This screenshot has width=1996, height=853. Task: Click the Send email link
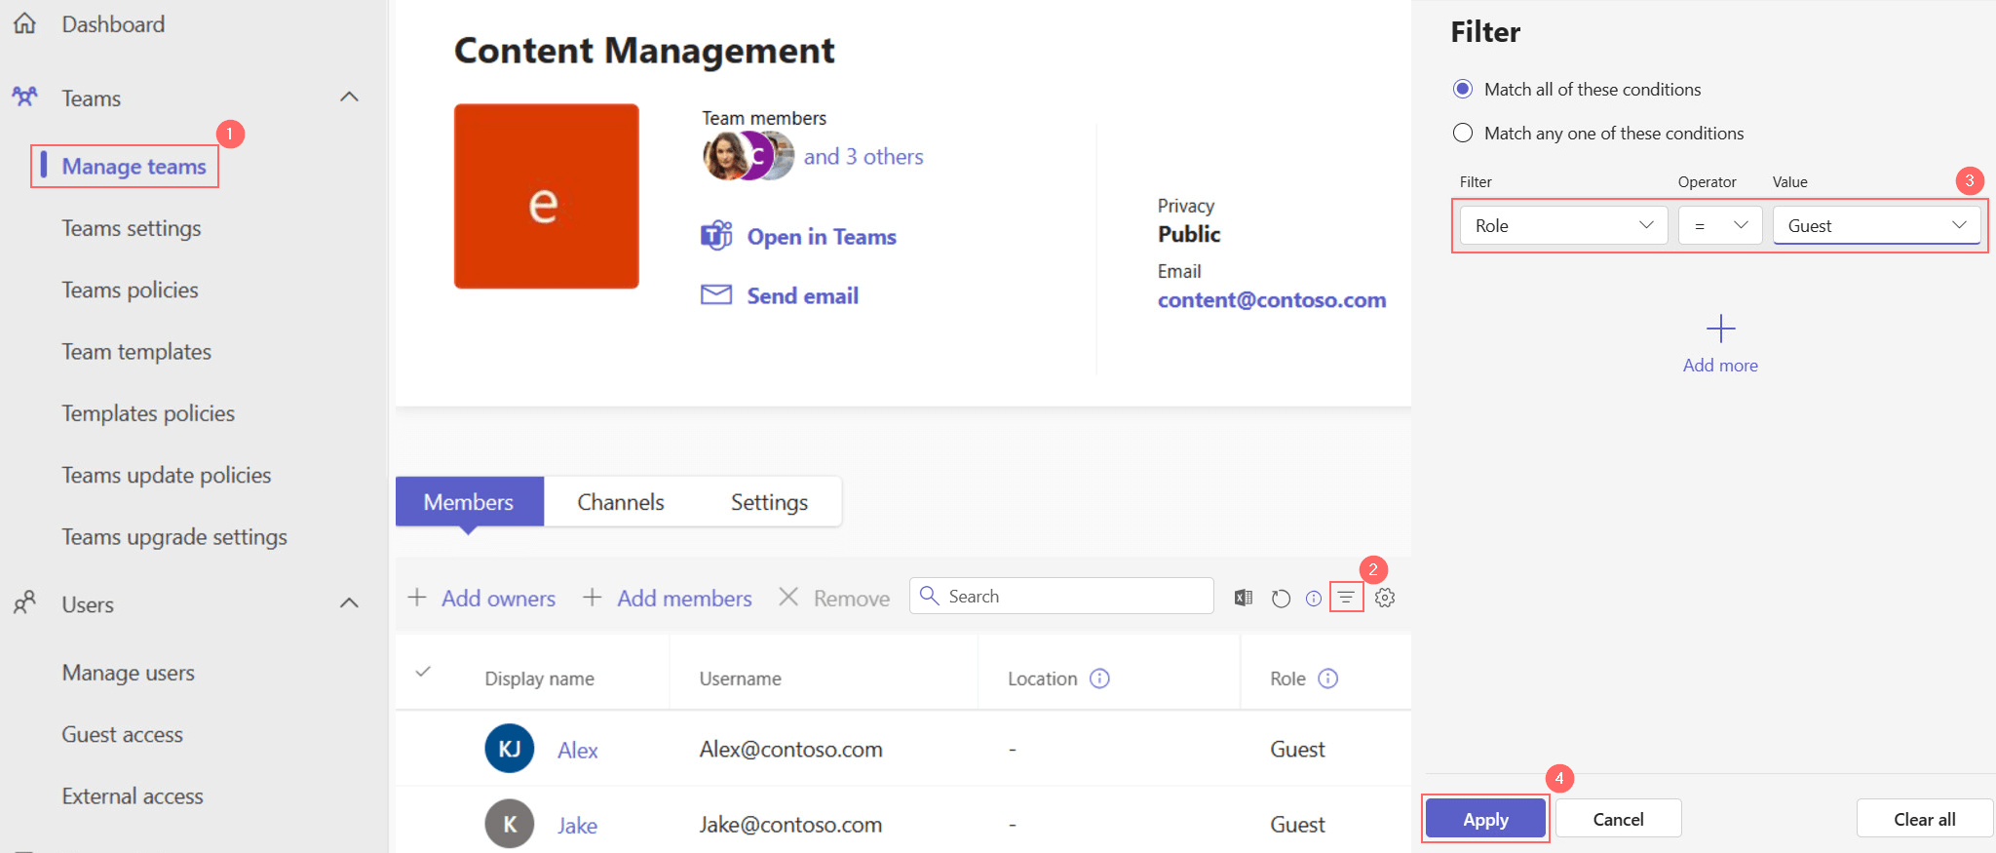[x=803, y=295]
